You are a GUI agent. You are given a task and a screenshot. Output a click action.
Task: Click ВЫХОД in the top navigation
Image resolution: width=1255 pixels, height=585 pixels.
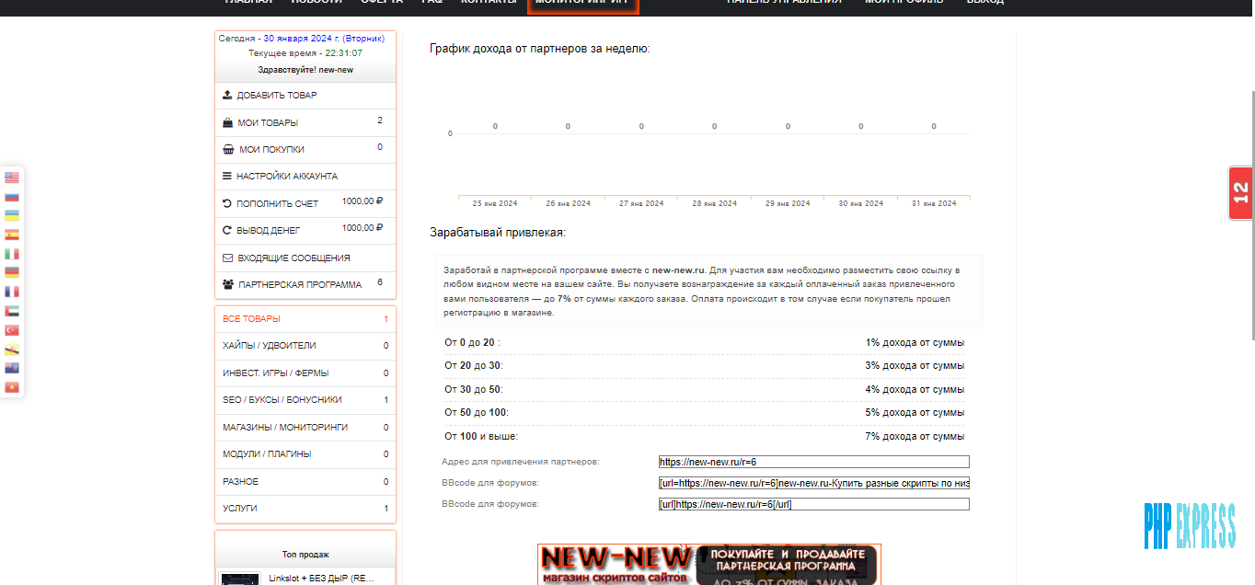tap(984, 3)
